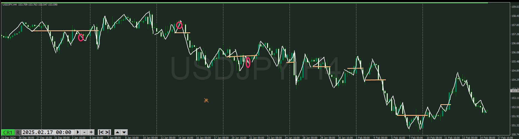The image size is (519, 139).
Task: Click the down triangle arrow button
Action: click(124, 132)
